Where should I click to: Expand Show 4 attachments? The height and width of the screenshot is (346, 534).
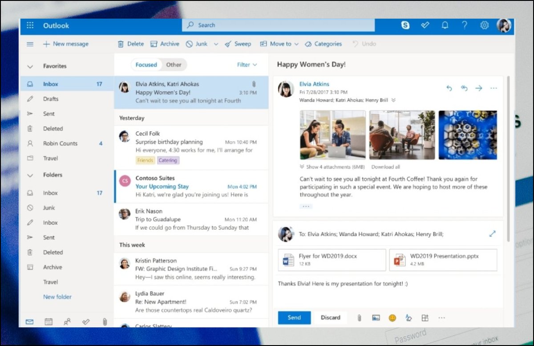pos(332,167)
